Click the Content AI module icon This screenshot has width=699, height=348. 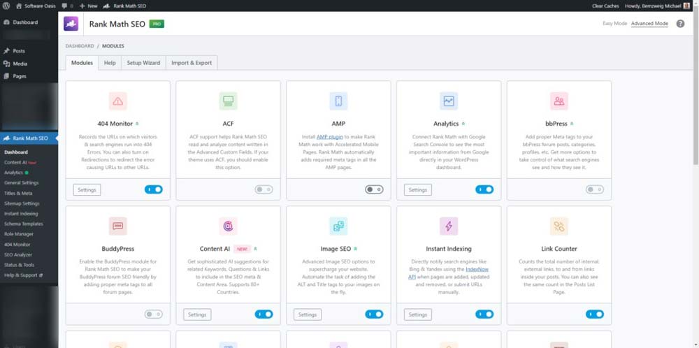click(229, 226)
